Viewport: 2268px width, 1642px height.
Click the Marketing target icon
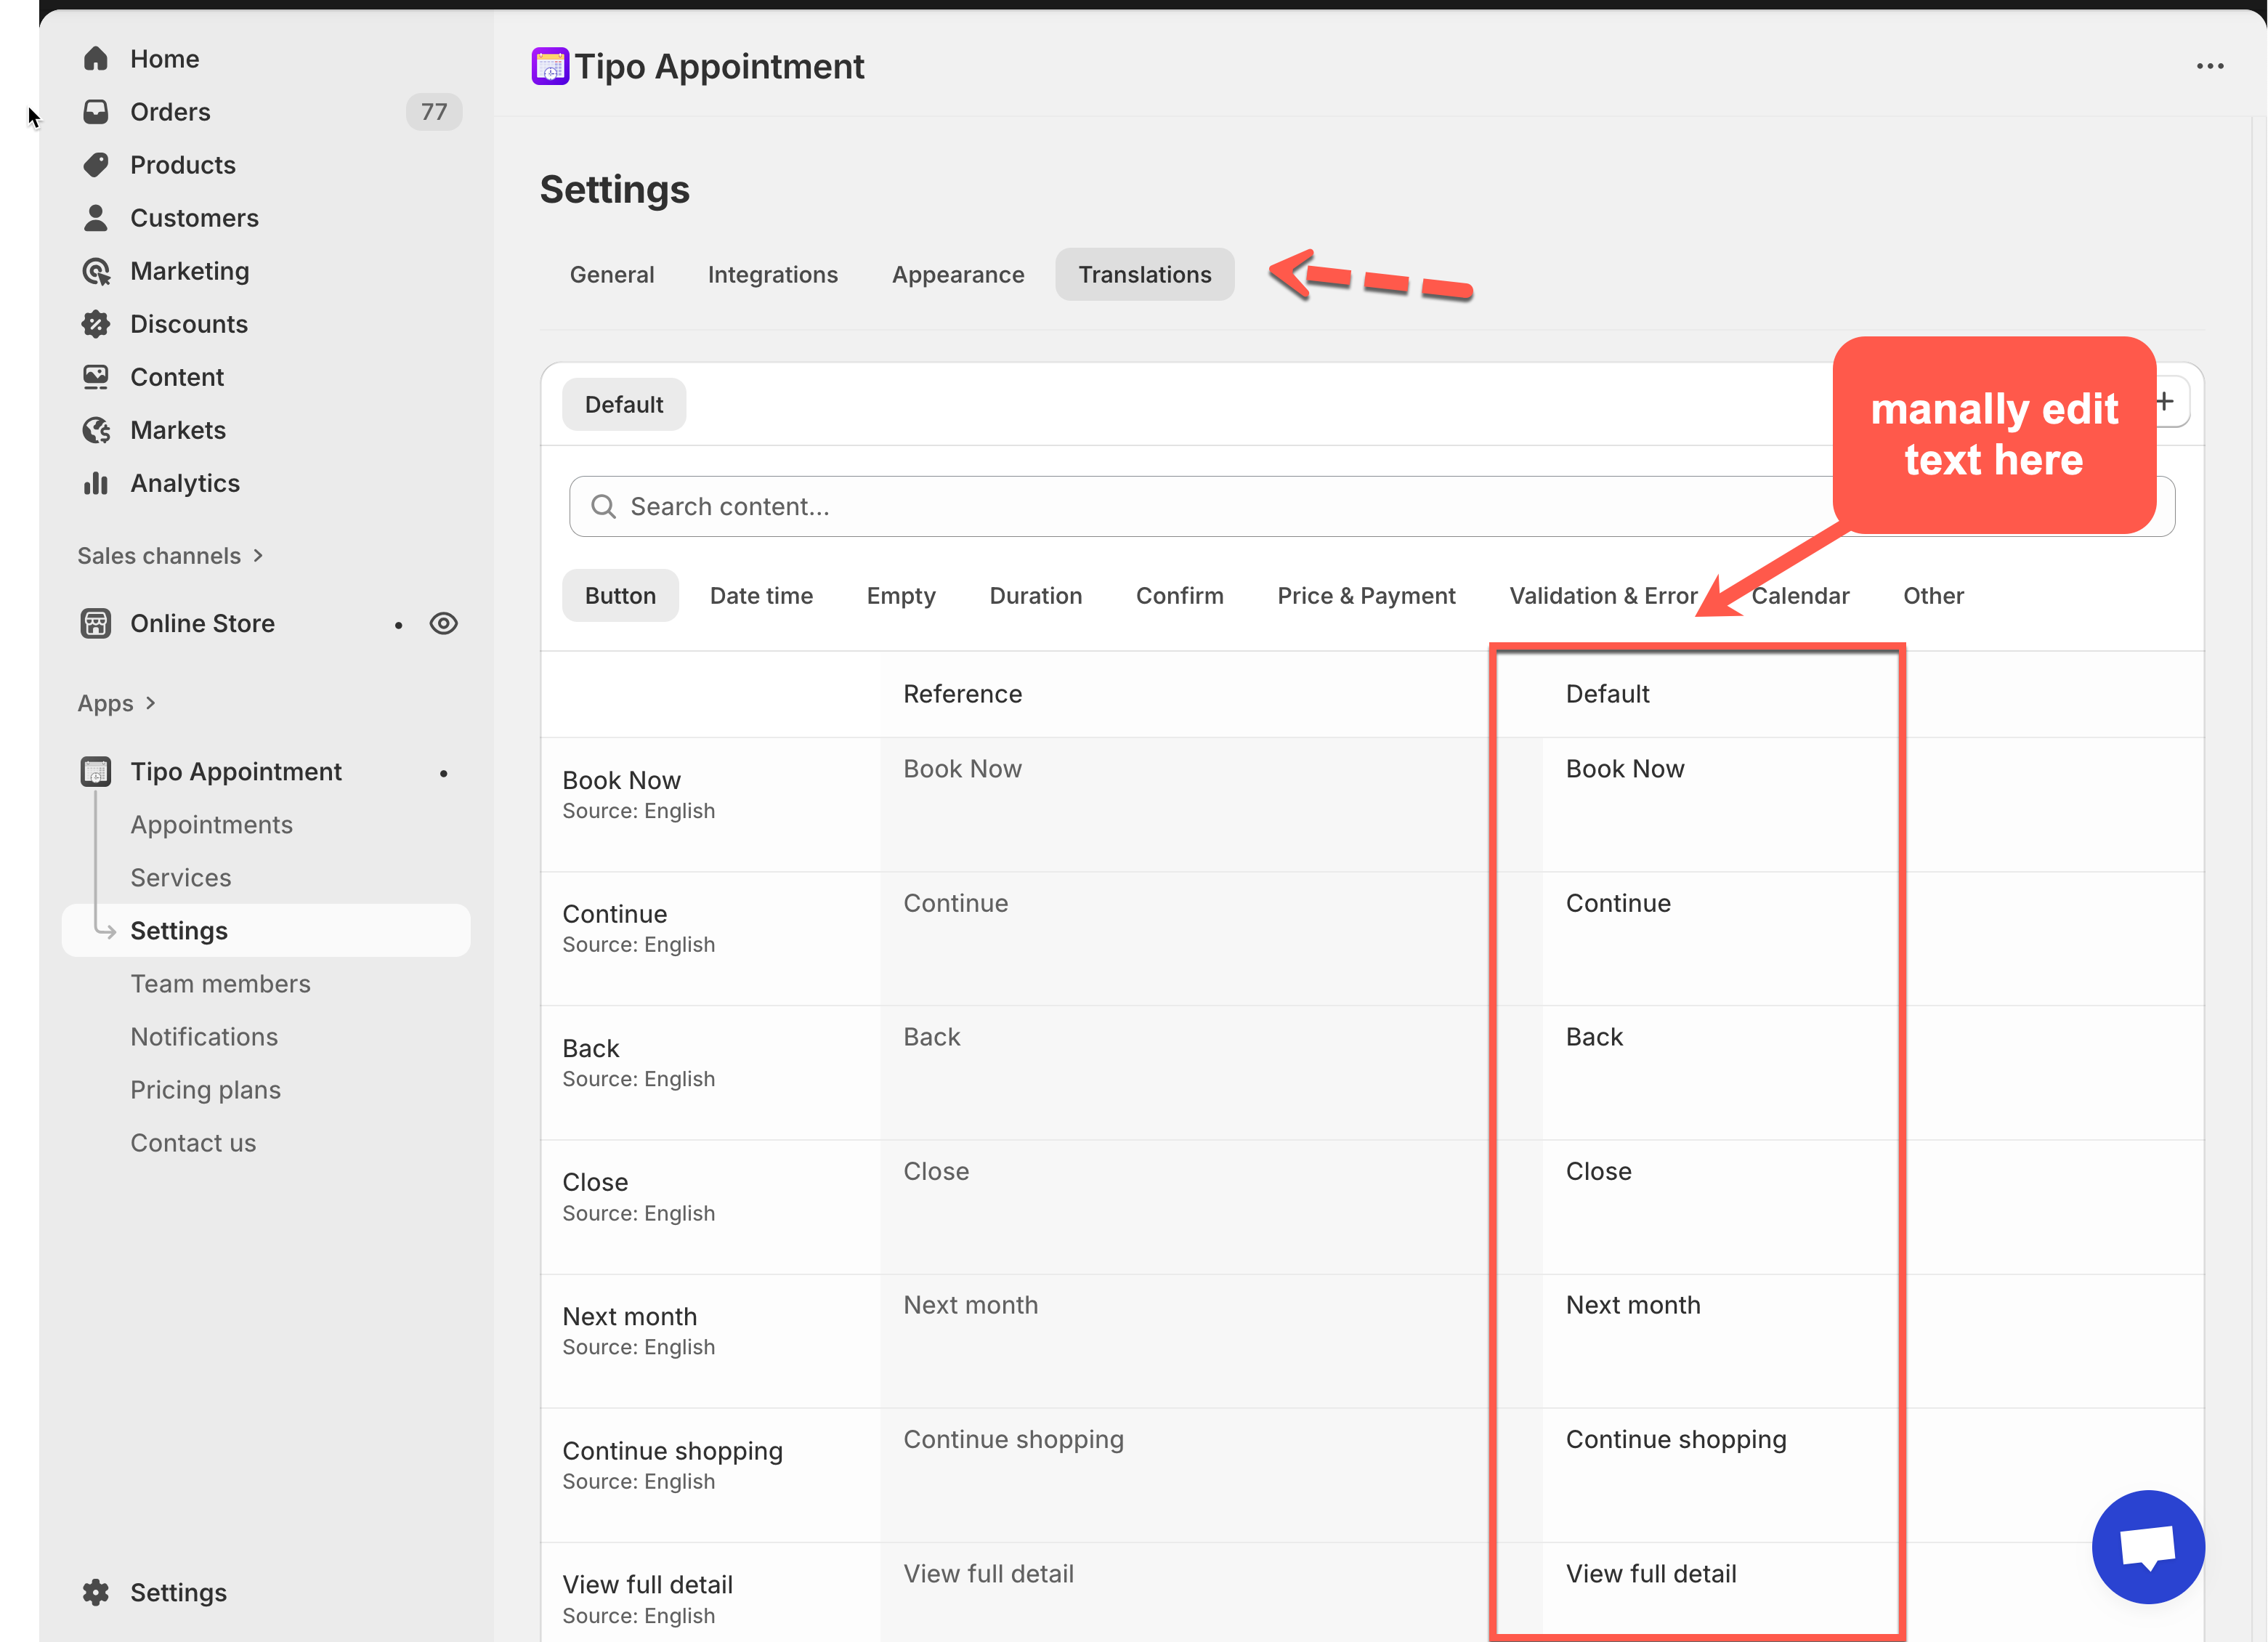coord(96,271)
